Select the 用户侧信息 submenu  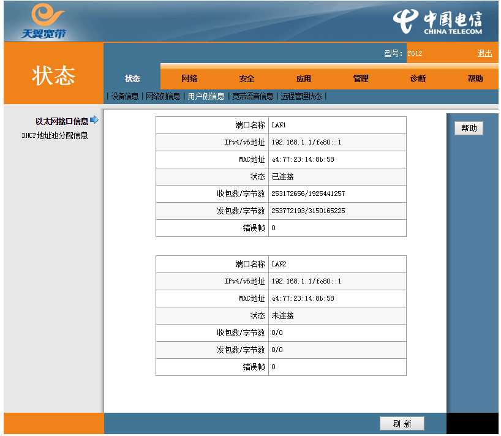pyautogui.click(x=206, y=96)
